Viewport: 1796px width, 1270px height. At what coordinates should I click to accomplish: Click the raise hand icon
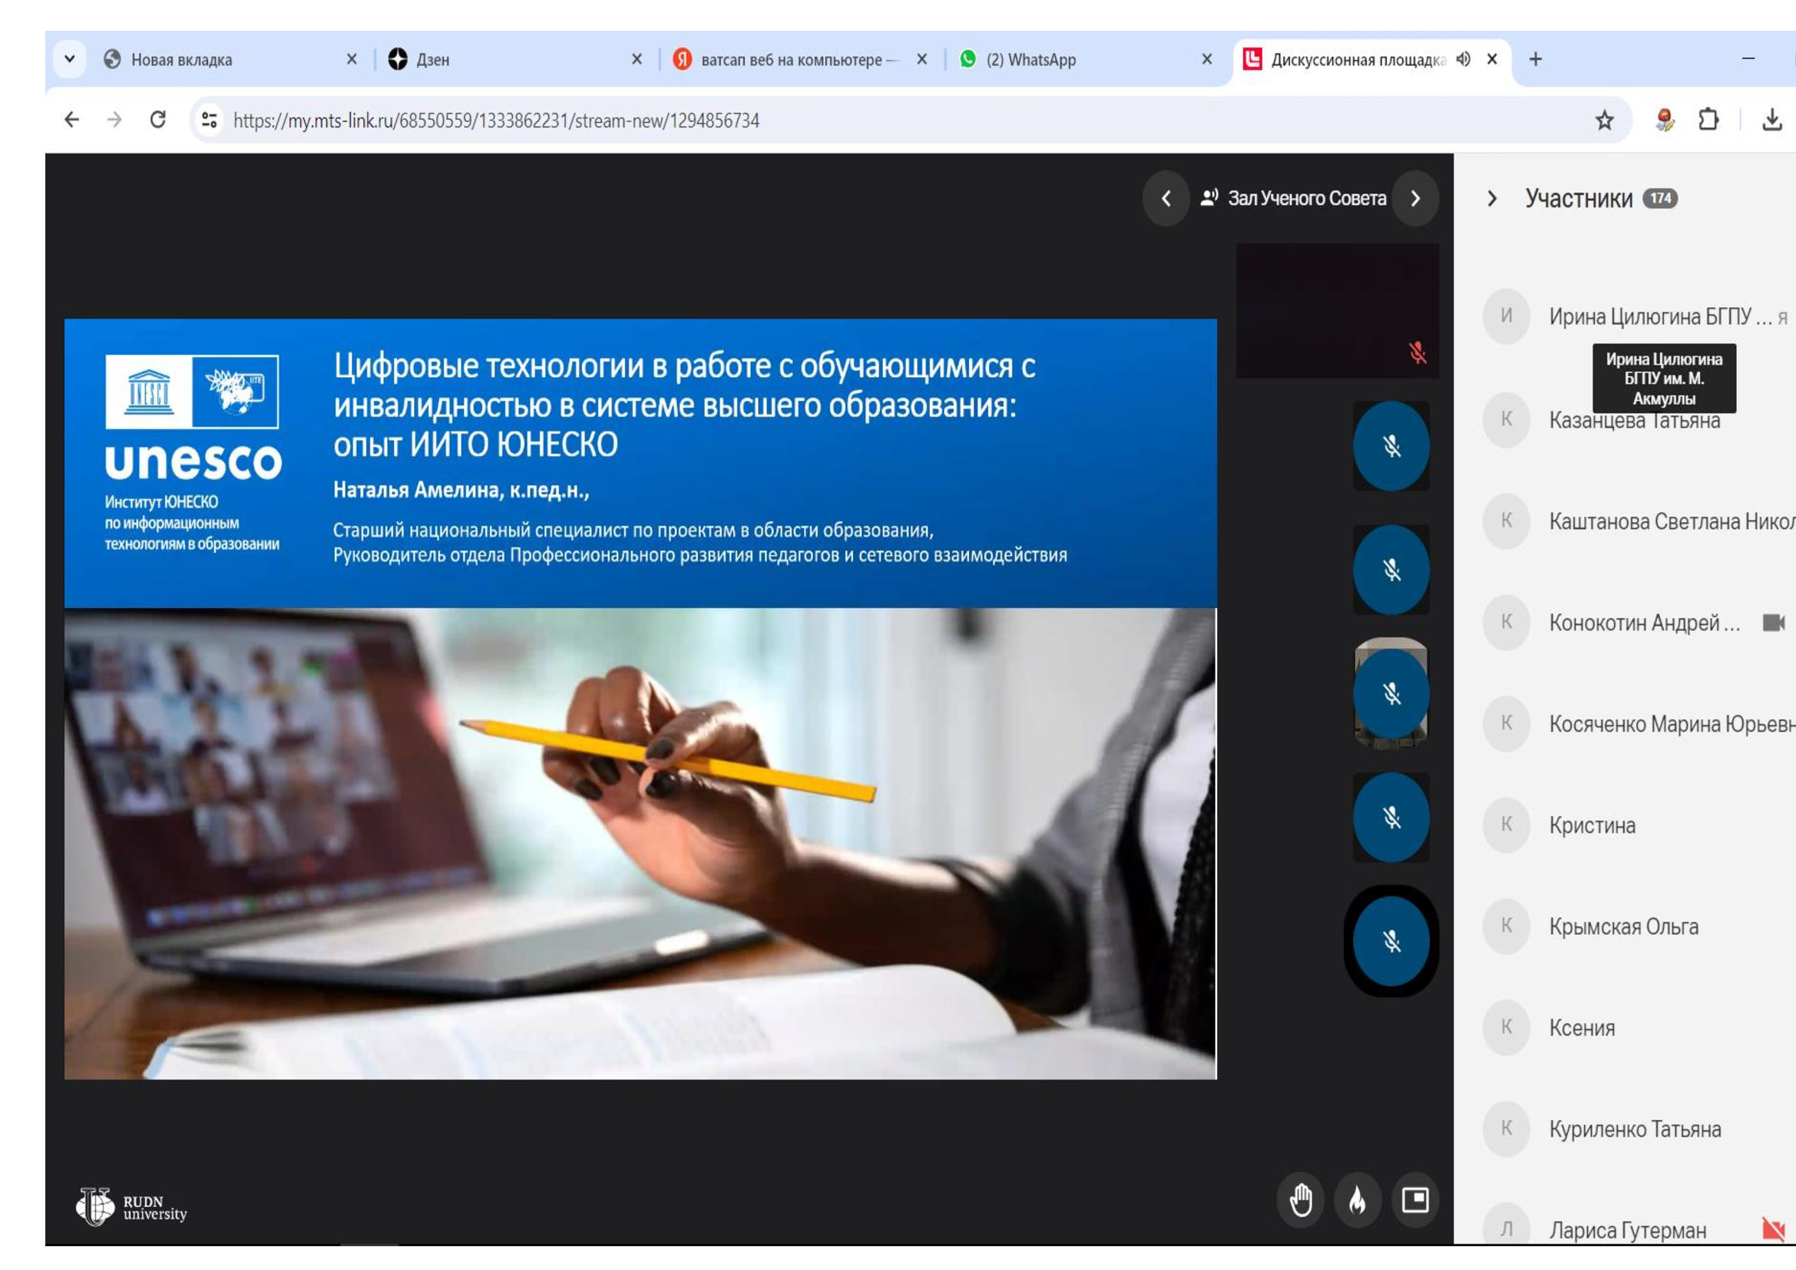coord(1301,1199)
